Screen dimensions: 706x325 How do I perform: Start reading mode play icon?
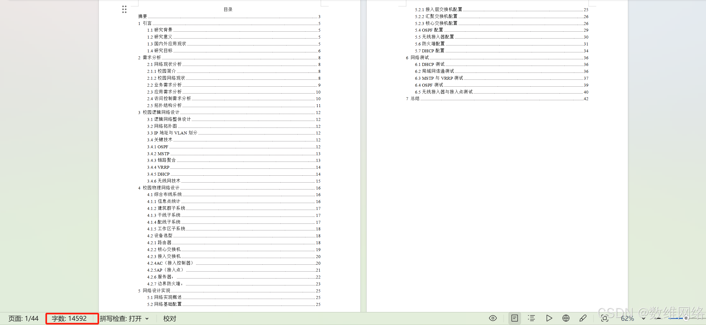tap(549, 318)
